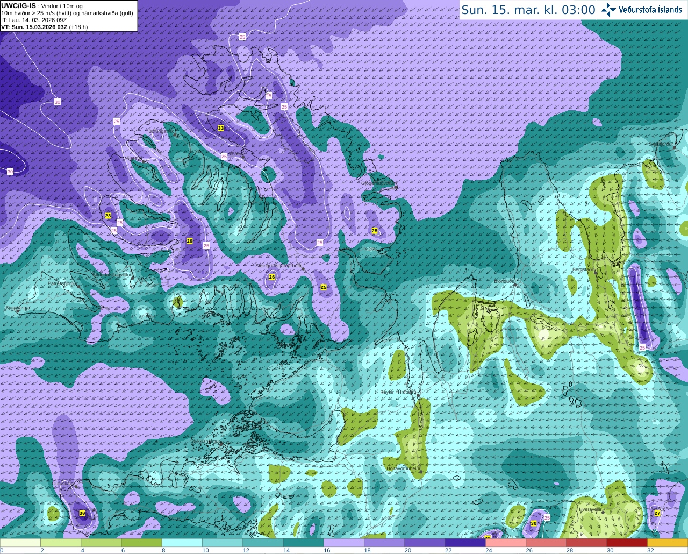The height and width of the screenshot is (554, 688).
Task: Click the 10m hviður > 25 m/s description line
Action: (x=67, y=13)
